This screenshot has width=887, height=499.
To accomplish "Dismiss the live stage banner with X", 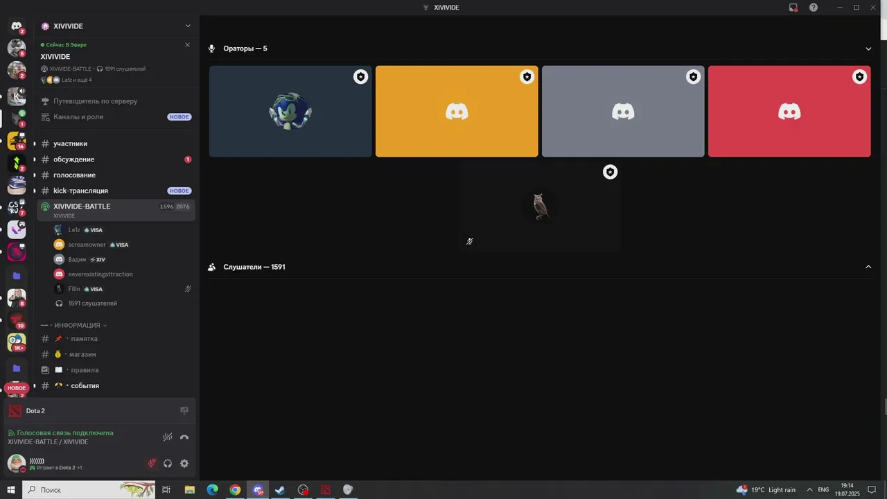I will (x=187, y=45).
